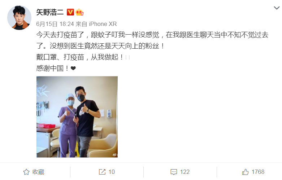Open the attached vaccination photo
The width and height of the screenshot is (282, 180).
click(77, 117)
